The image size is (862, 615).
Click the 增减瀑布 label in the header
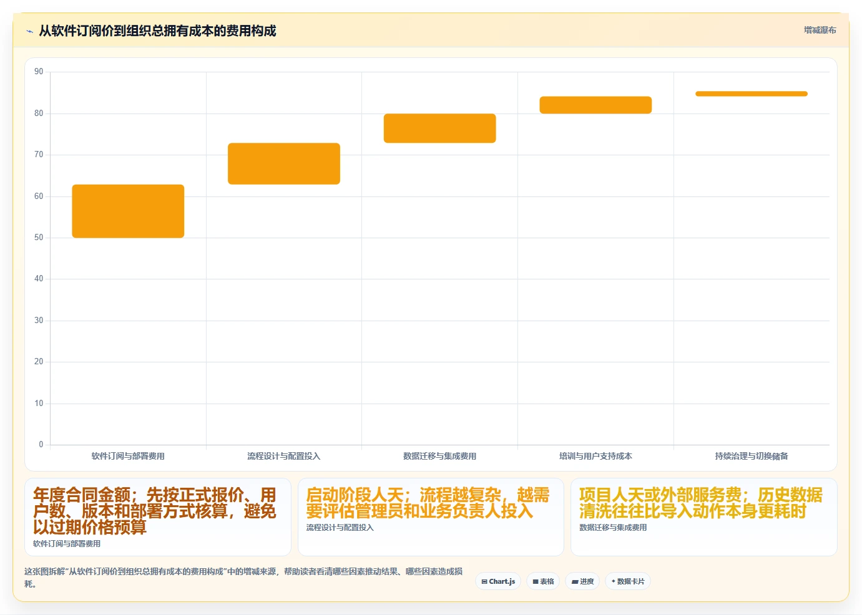coord(820,30)
